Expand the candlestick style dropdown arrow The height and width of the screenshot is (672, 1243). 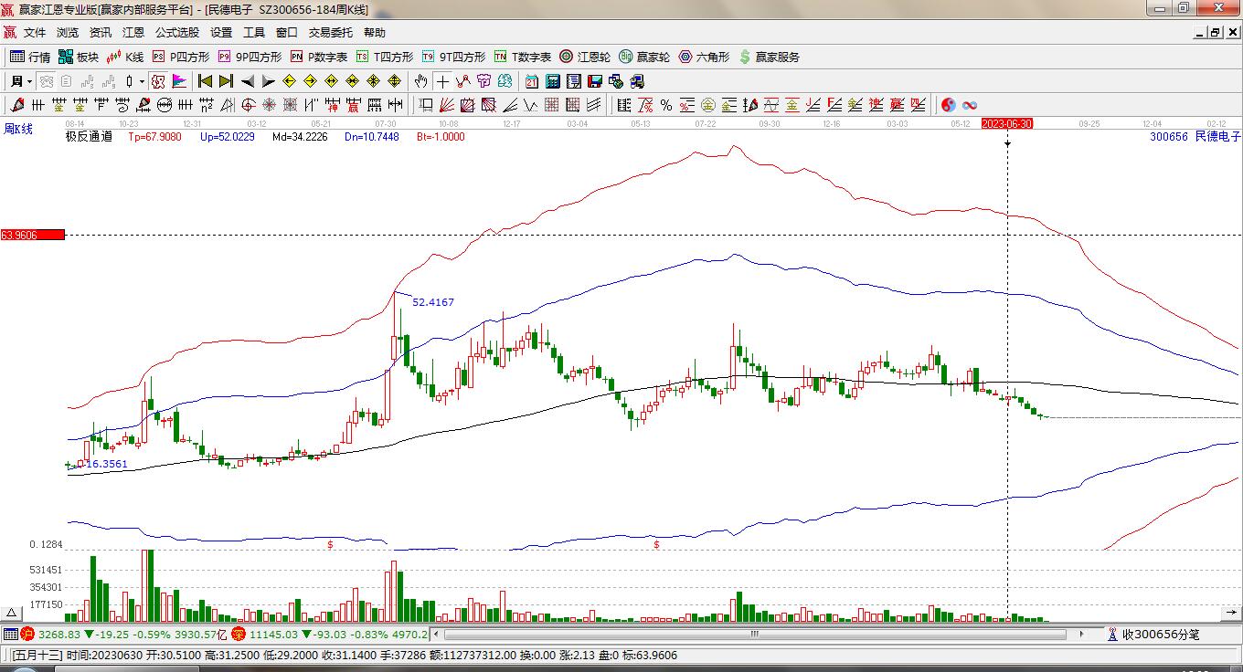tap(142, 81)
